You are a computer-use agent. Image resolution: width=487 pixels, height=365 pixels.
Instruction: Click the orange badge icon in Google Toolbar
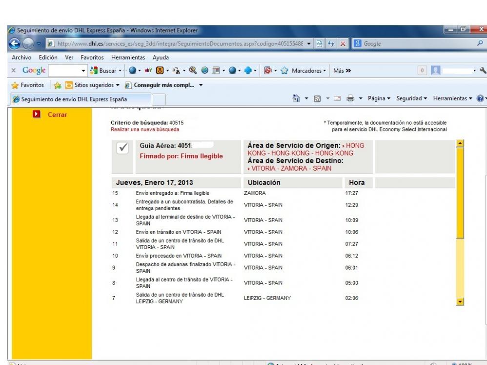click(160, 70)
